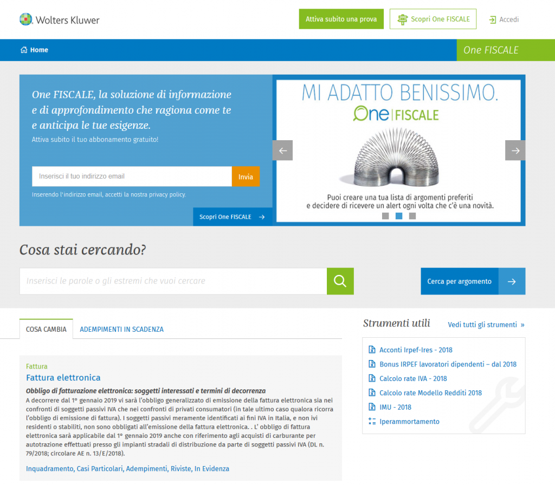Click the One FISCALE green banner tab
The width and height of the screenshot is (555, 485).
506,50
